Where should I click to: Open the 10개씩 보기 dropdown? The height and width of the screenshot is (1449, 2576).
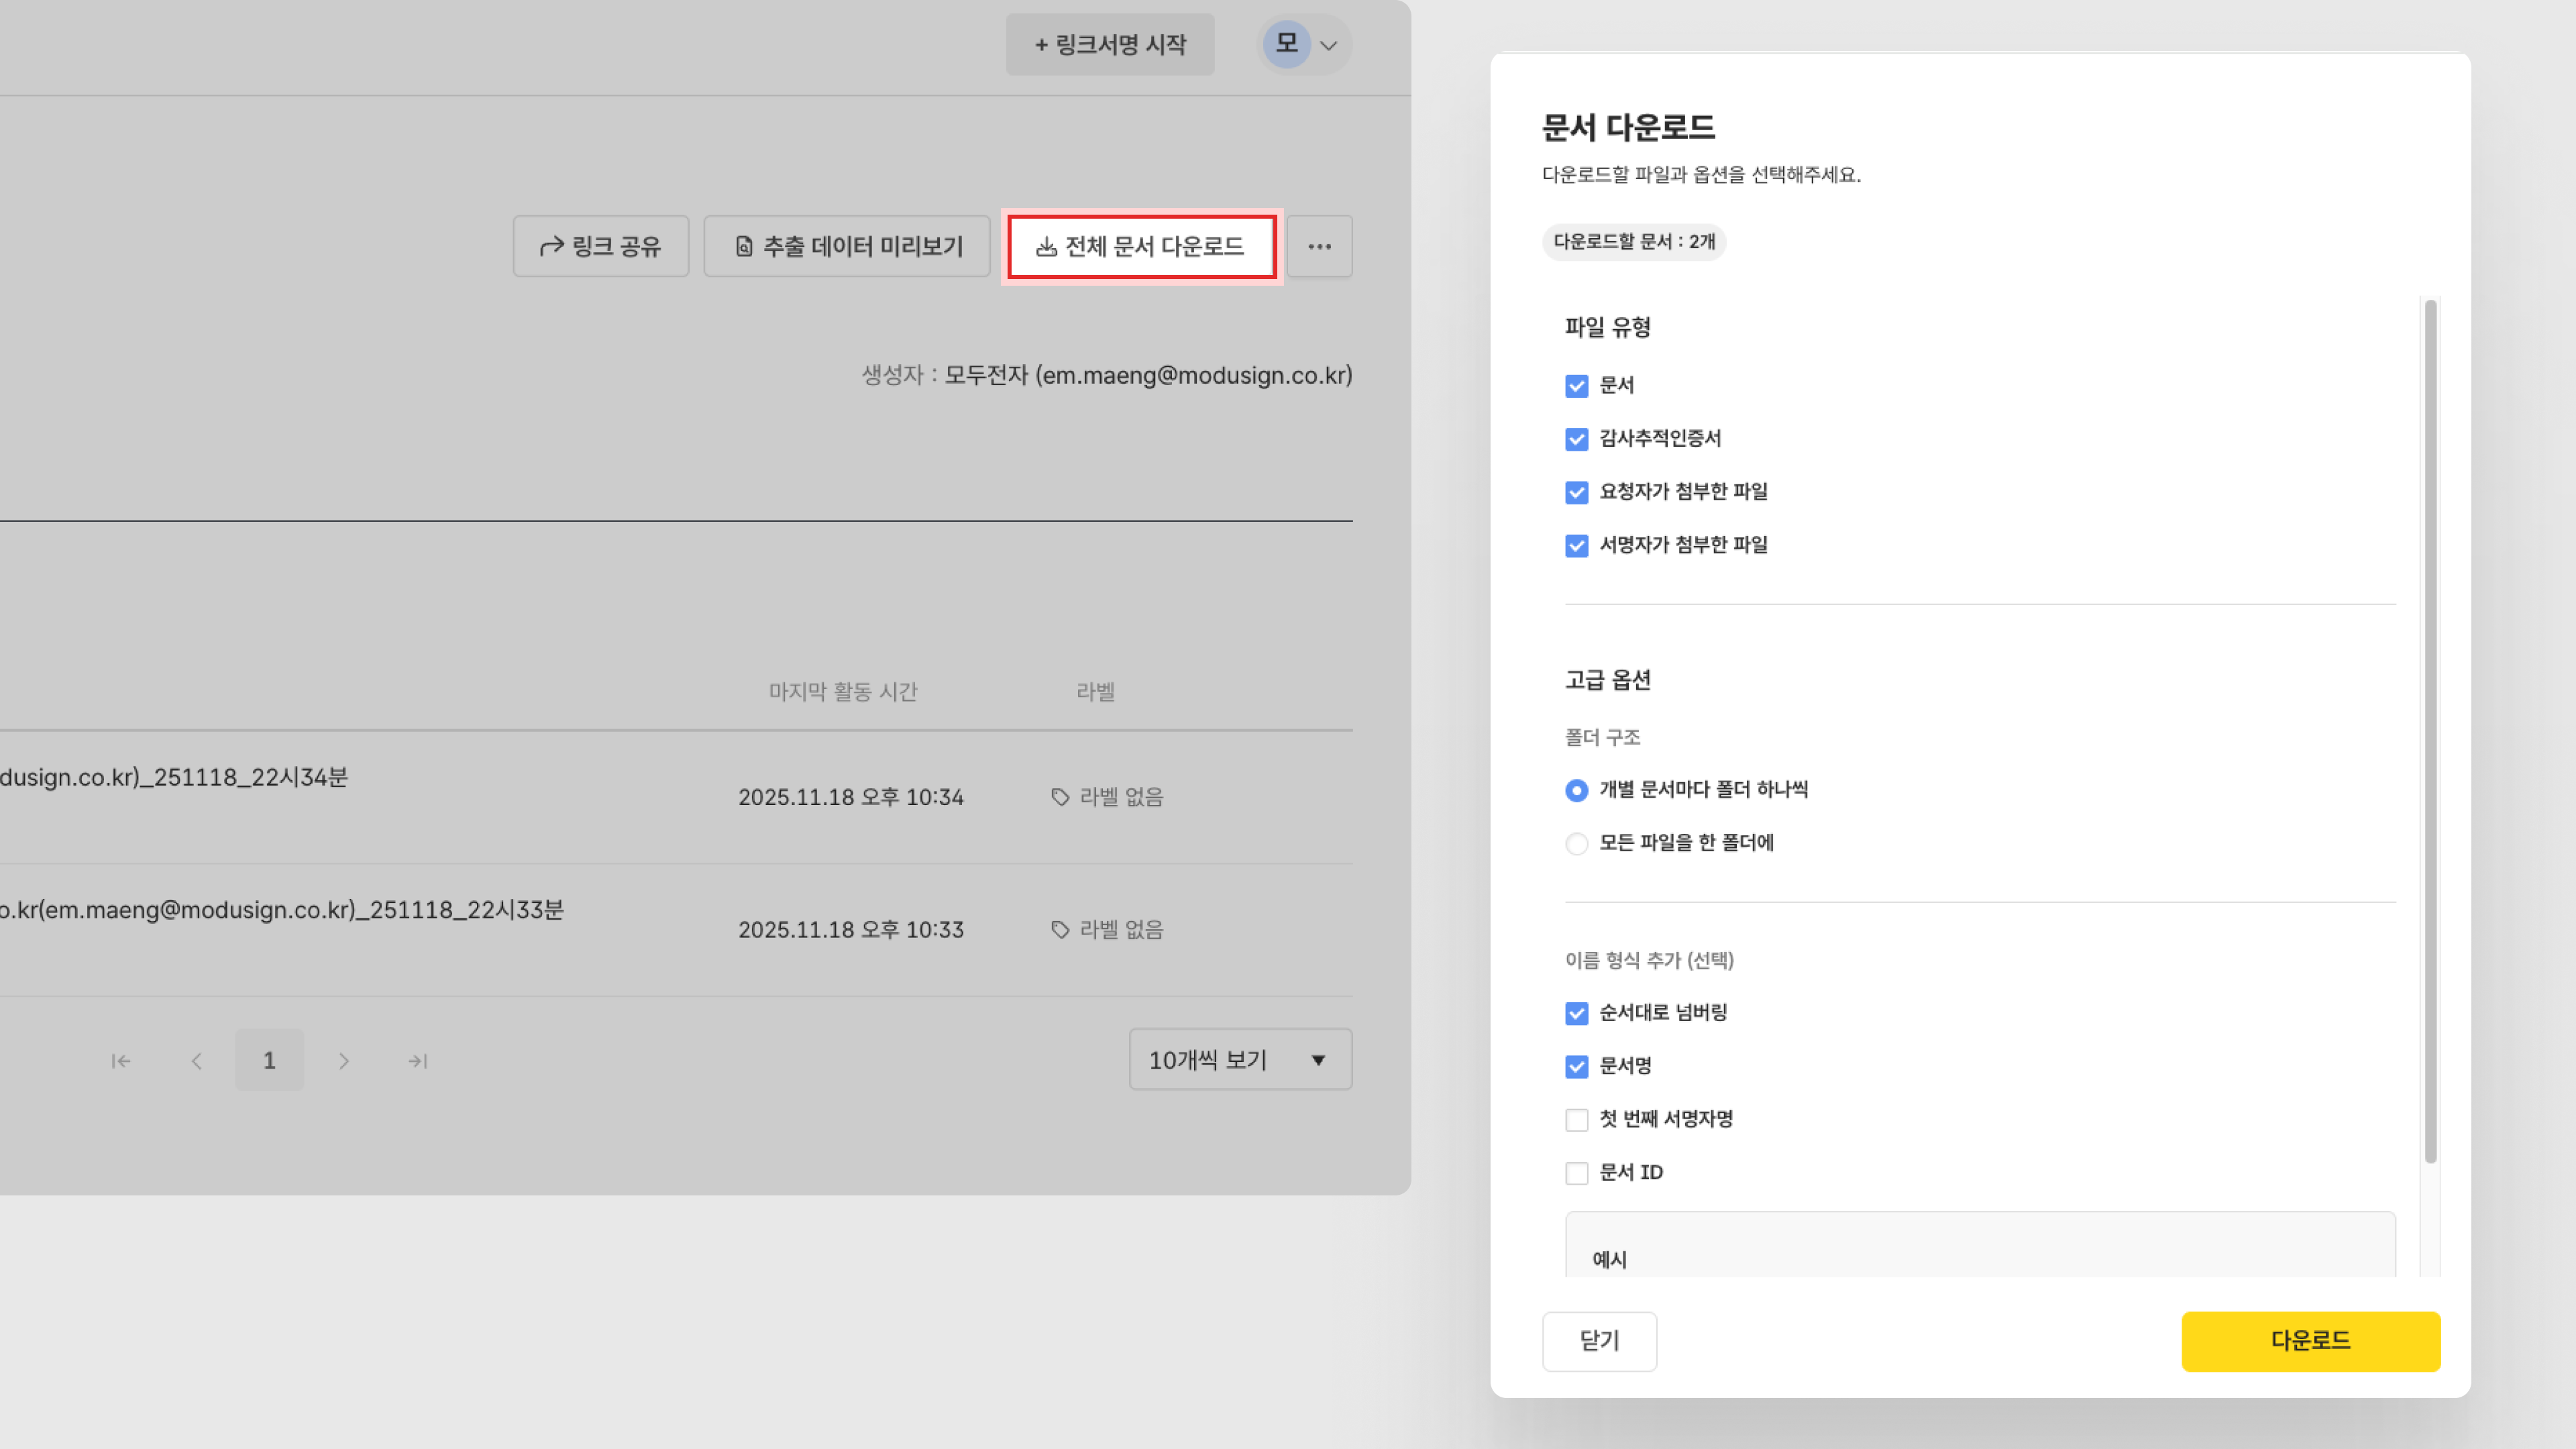coord(1240,1060)
